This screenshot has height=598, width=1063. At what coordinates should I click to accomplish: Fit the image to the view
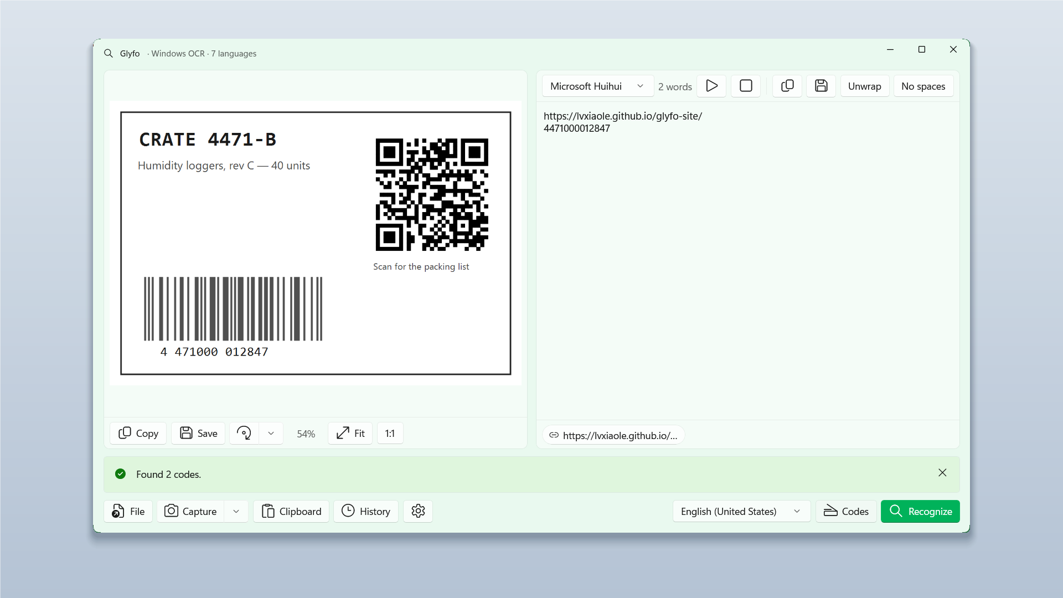click(x=350, y=433)
